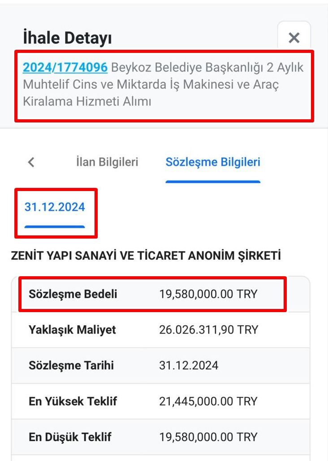This screenshot has height=461, width=328.
Task: Switch to the Sözleşme Bilgileri tab
Action: (213, 162)
